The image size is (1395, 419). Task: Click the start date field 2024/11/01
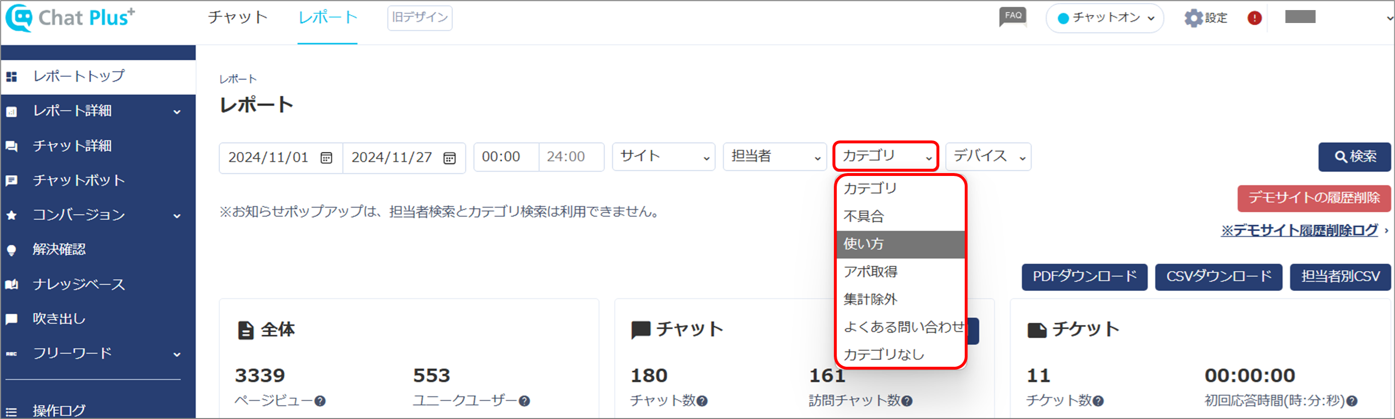[x=280, y=158]
